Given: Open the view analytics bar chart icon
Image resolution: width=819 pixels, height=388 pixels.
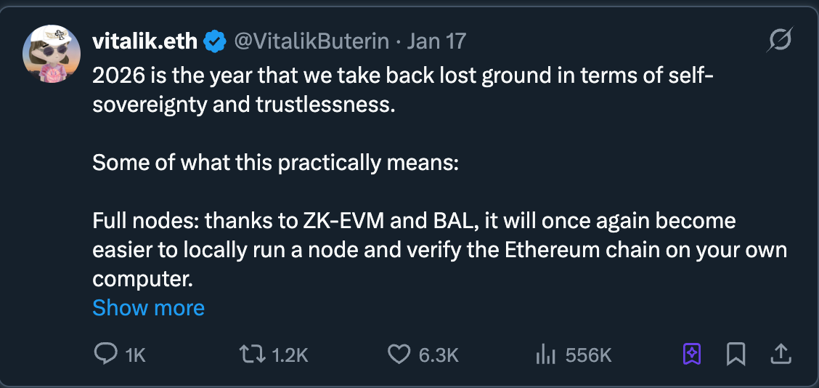Looking at the screenshot, I should (x=545, y=355).
